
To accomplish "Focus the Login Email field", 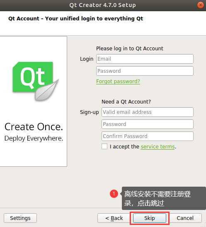I will (x=145, y=59).
